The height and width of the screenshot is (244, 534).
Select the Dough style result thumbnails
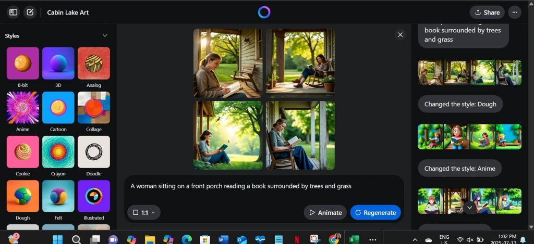coord(469,137)
